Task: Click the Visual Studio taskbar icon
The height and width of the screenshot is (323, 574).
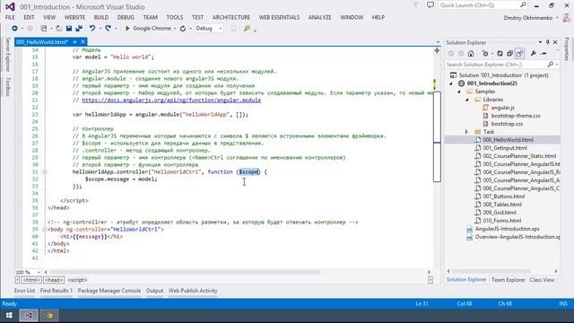Action: pos(29,315)
